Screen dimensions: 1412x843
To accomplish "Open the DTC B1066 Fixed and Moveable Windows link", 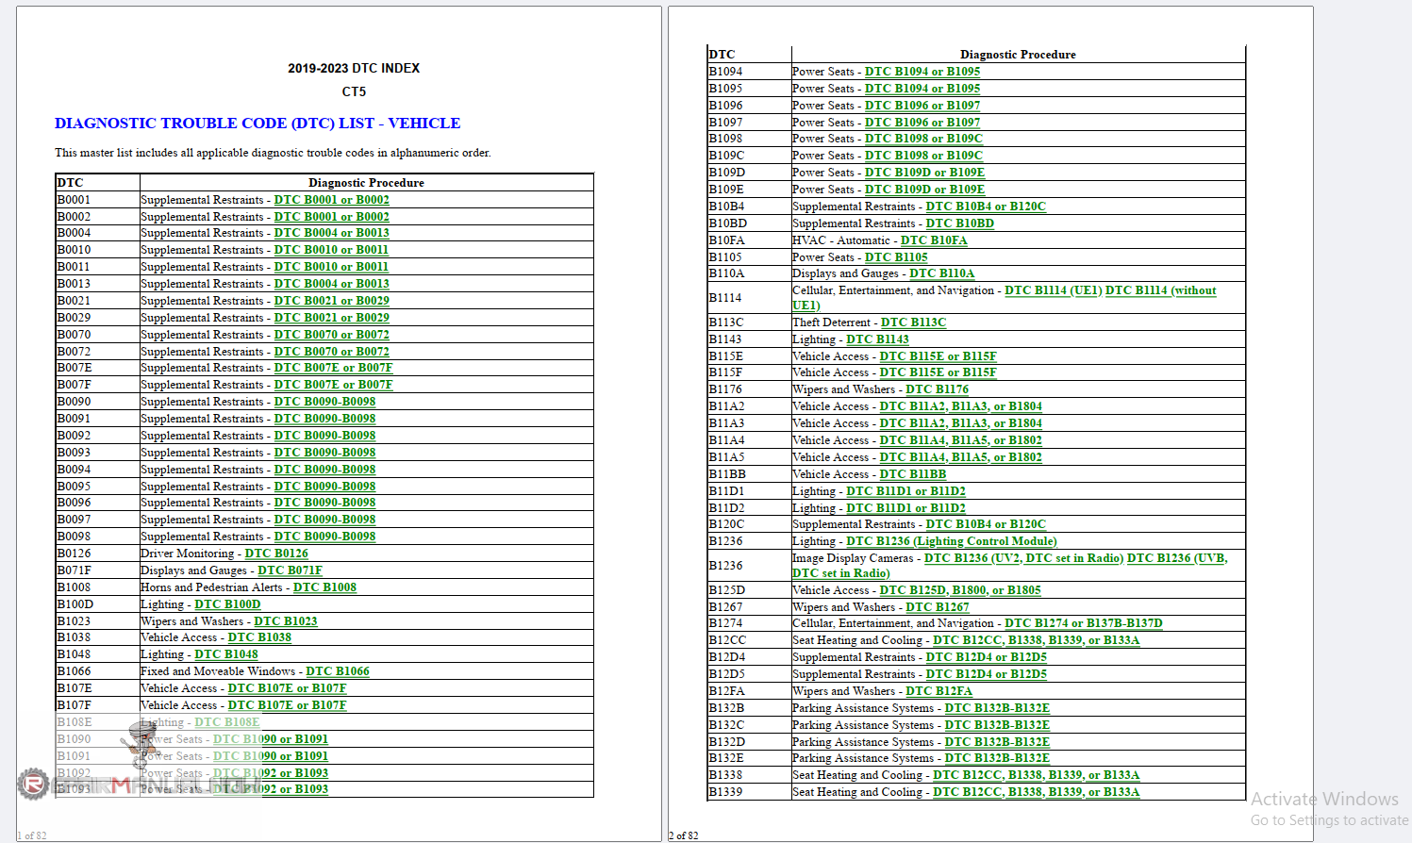I will (338, 671).
